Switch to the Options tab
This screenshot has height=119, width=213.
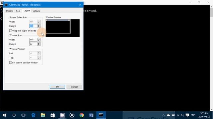coord(10,11)
